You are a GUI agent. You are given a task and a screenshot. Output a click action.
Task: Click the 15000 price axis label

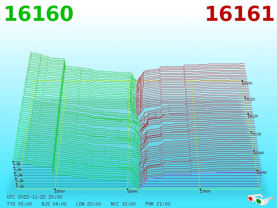tap(60, 191)
